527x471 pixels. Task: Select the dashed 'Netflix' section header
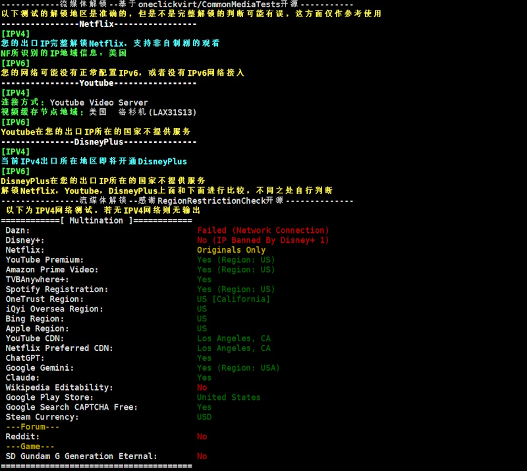(x=99, y=24)
